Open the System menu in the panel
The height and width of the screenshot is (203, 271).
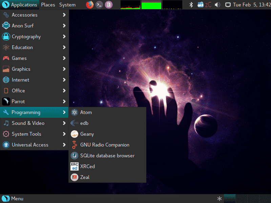[x=67, y=5]
